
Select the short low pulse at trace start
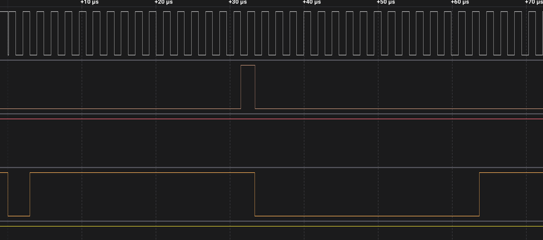pos(18,194)
